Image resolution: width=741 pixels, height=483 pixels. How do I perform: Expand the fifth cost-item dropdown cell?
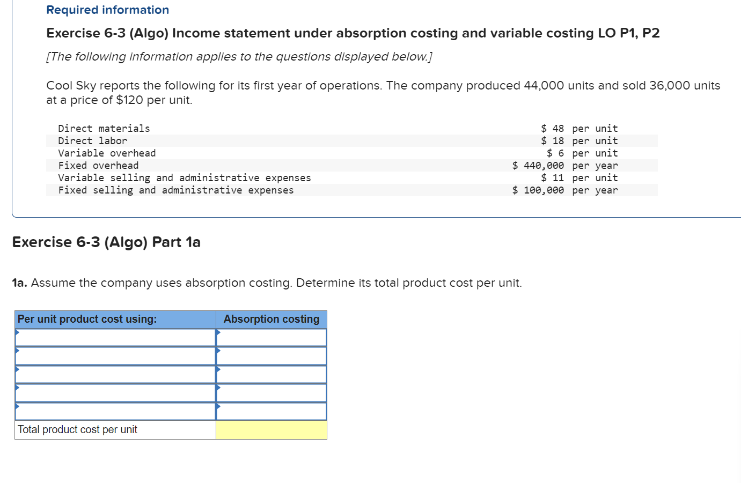point(115,411)
